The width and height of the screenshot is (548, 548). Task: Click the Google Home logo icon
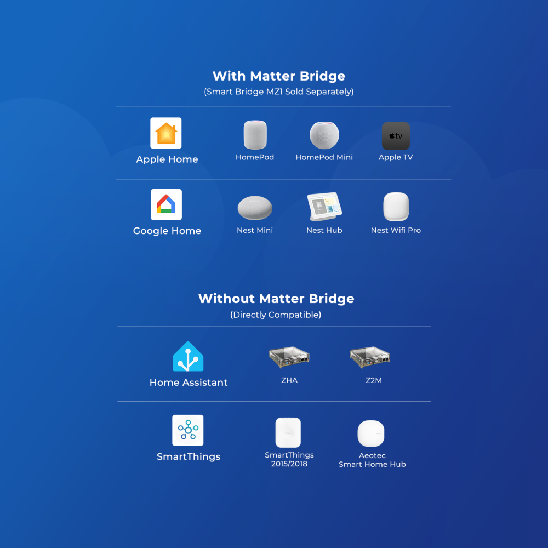166,204
